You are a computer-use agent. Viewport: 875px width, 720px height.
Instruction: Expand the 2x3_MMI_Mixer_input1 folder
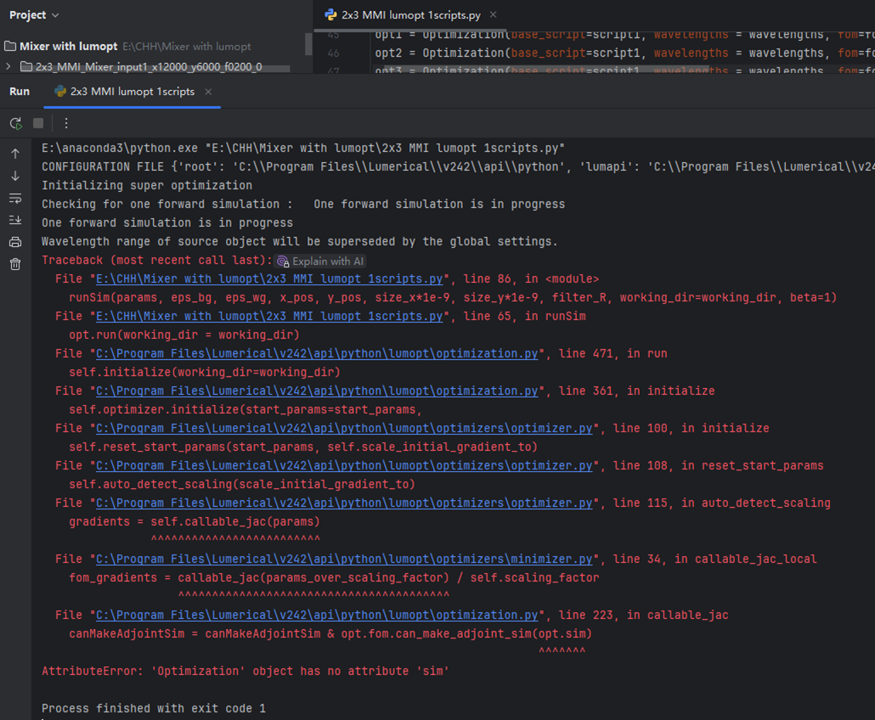coord(8,66)
